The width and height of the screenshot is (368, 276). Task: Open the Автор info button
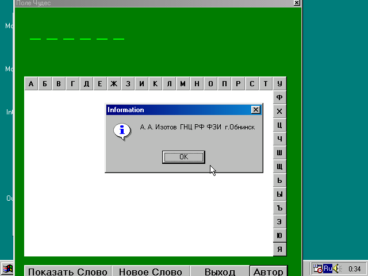click(268, 272)
